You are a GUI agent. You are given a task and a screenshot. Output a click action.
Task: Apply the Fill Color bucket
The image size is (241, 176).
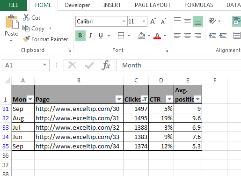tap(141, 36)
